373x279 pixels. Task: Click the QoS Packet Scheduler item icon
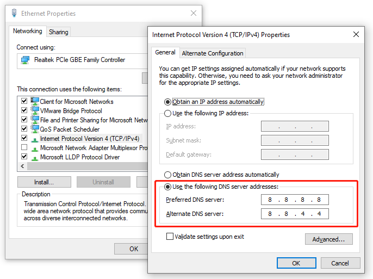pyautogui.click(x=35, y=129)
